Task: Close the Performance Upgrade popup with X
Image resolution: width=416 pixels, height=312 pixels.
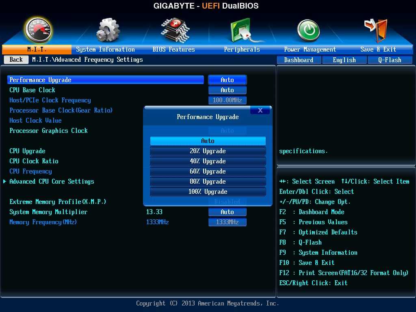Action: (x=260, y=110)
